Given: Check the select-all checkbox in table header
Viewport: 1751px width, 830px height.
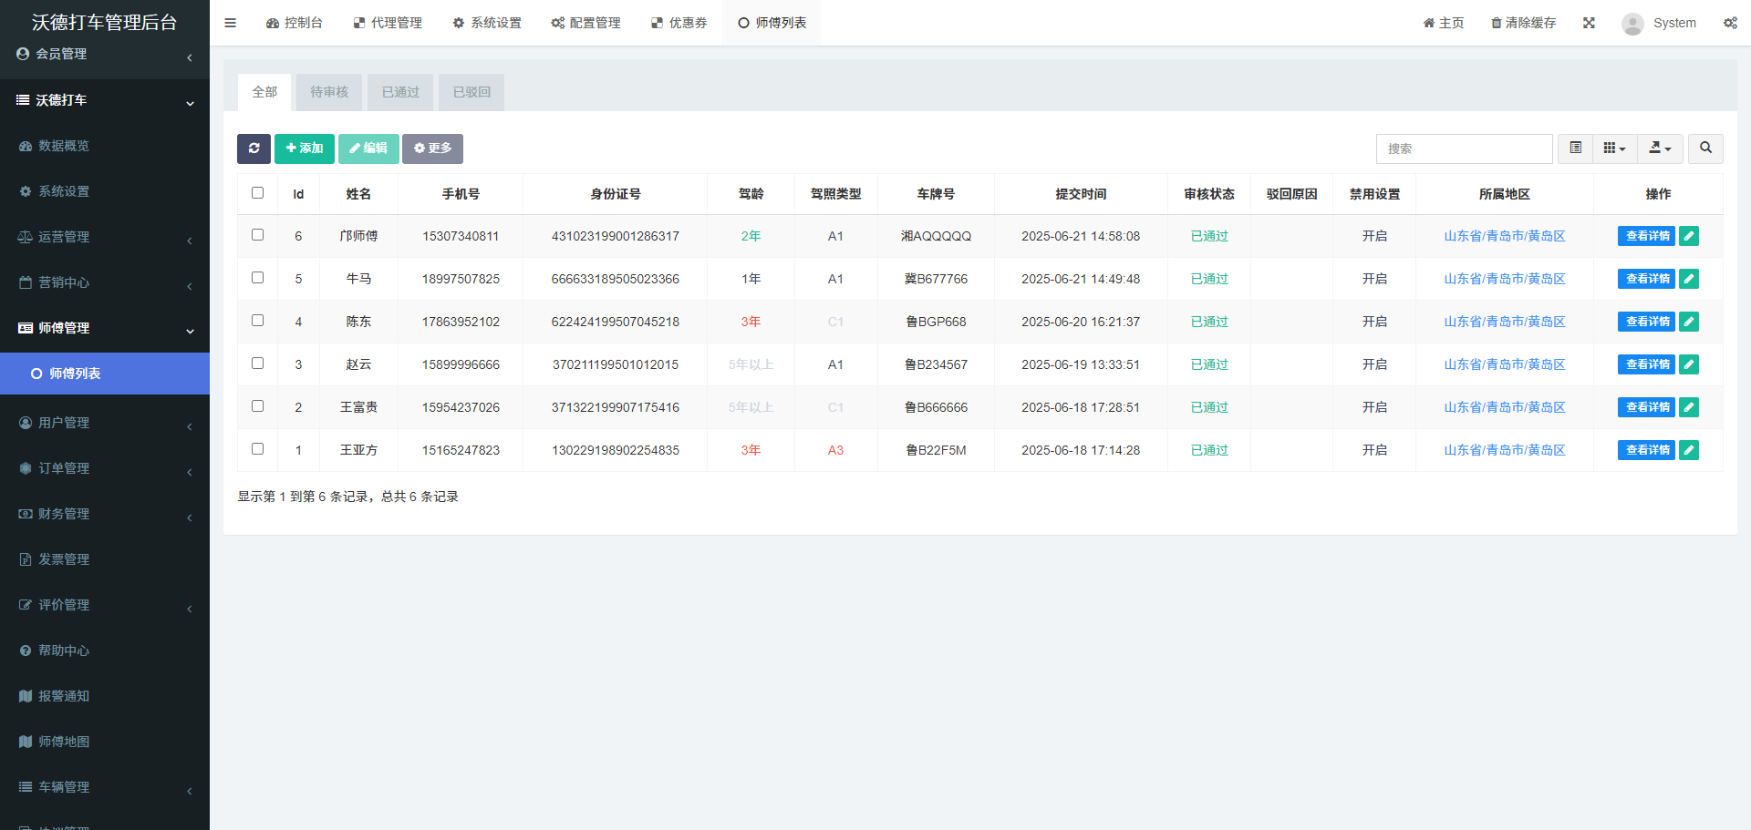Looking at the screenshot, I should point(257,193).
